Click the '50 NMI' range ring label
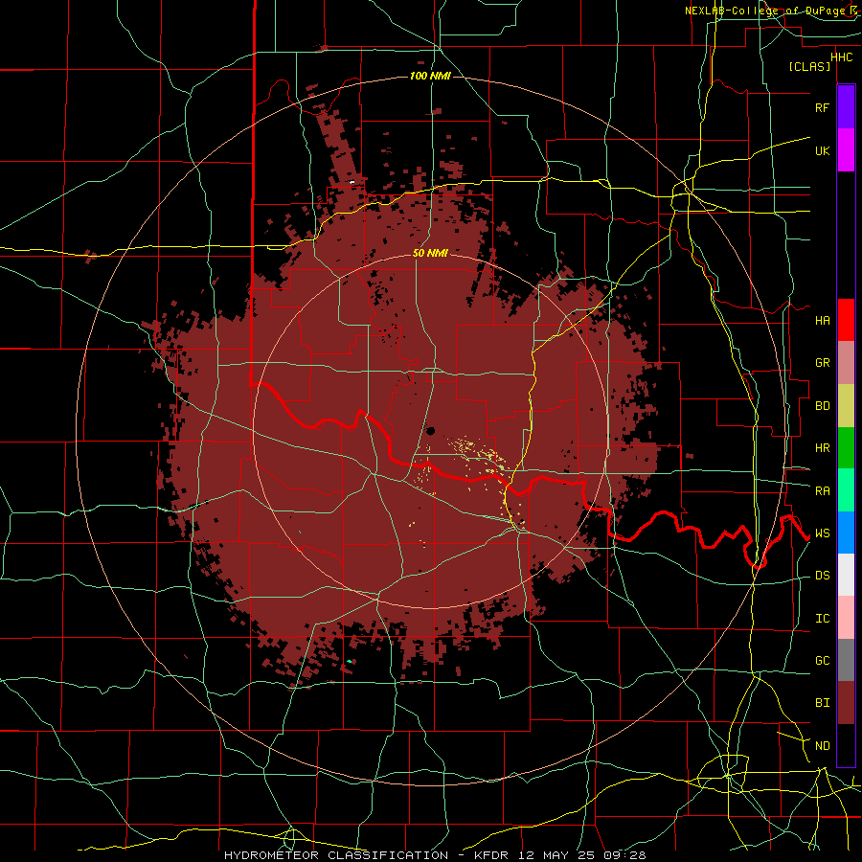862x862 pixels. [430, 253]
